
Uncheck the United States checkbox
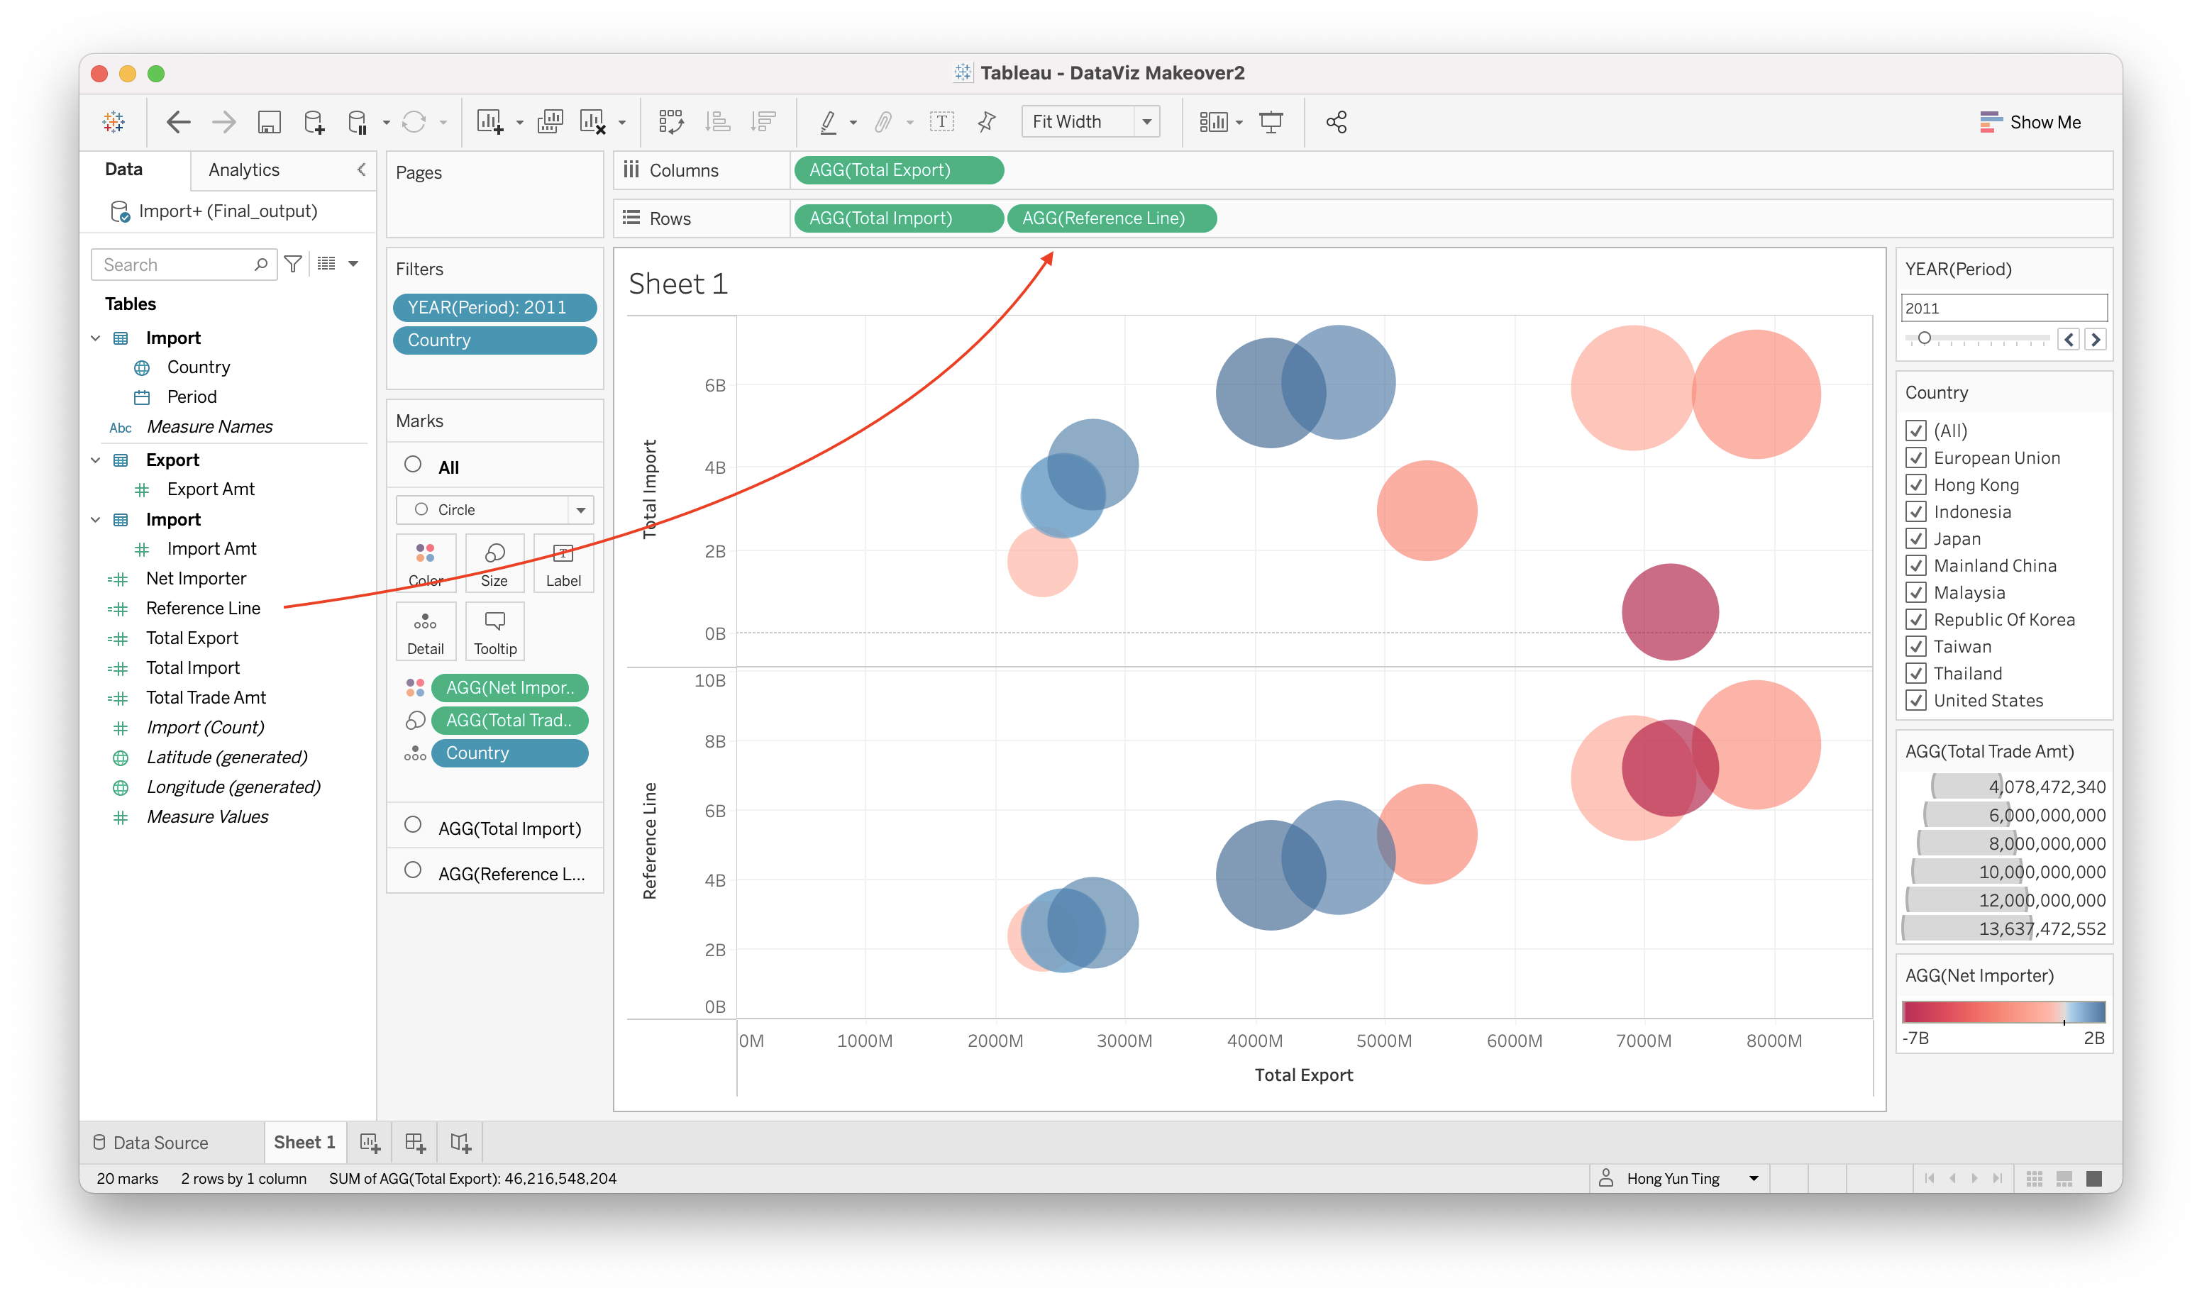(1916, 701)
